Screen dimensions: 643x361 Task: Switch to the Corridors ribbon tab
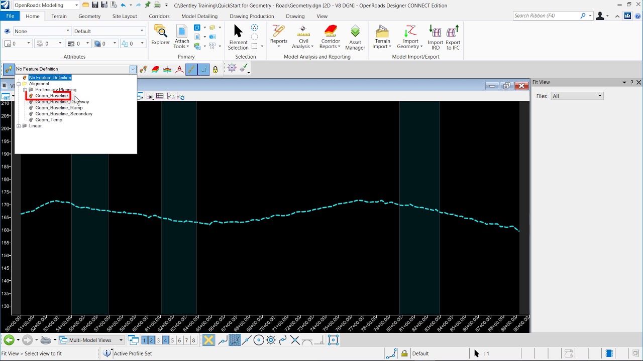[x=159, y=16]
